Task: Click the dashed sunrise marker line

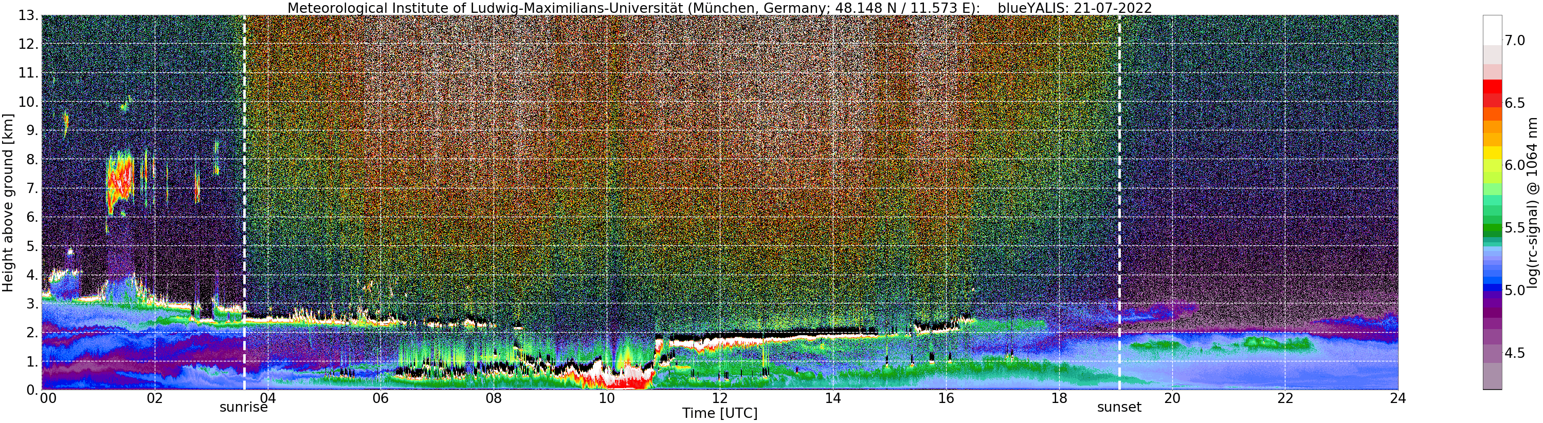Action: pyautogui.click(x=244, y=203)
